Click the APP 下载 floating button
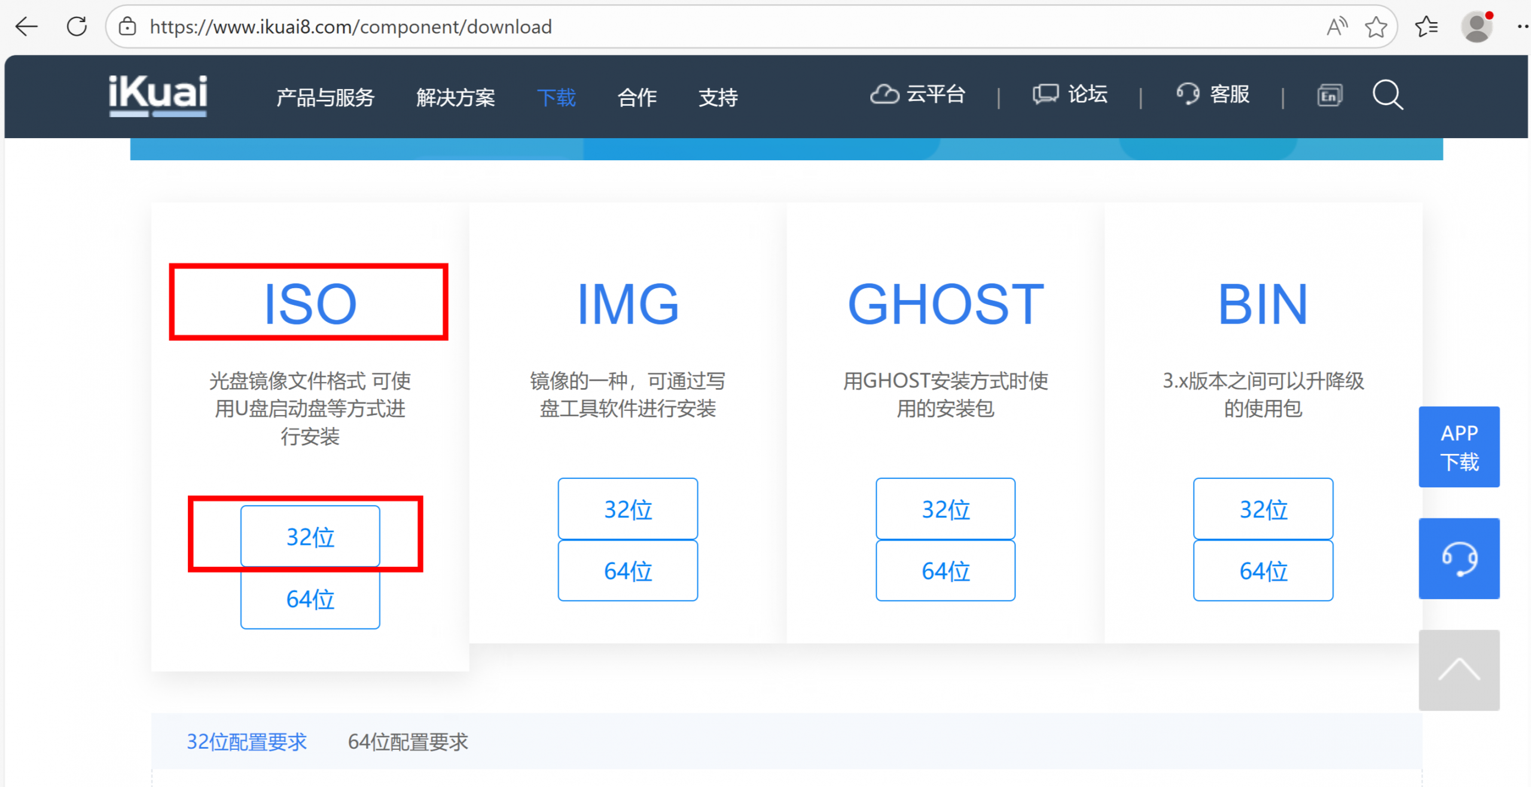This screenshot has height=787, width=1531. tap(1459, 447)
